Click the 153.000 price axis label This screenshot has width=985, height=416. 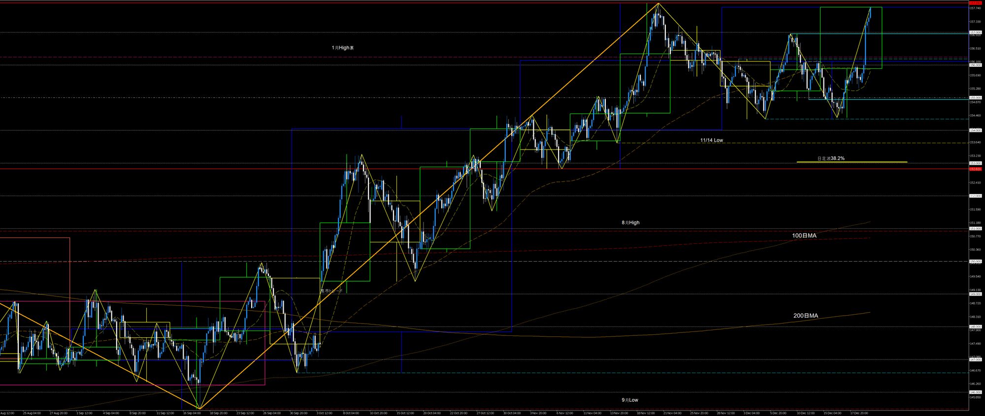coord(975,163)
